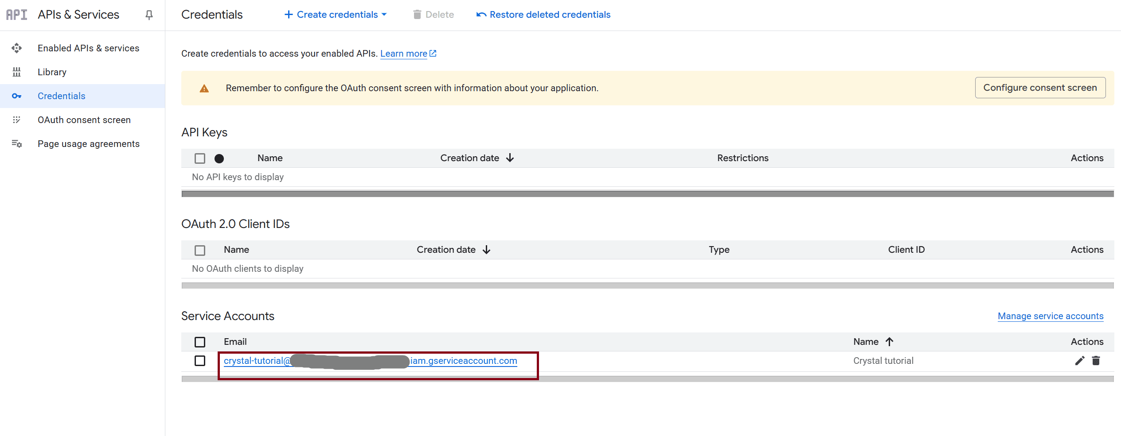
Task: Click the Credentials key icon
Action: coord(17,96)
